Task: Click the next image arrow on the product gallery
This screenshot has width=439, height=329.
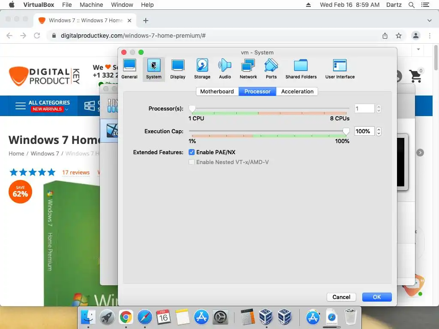Action: (420, 153)
